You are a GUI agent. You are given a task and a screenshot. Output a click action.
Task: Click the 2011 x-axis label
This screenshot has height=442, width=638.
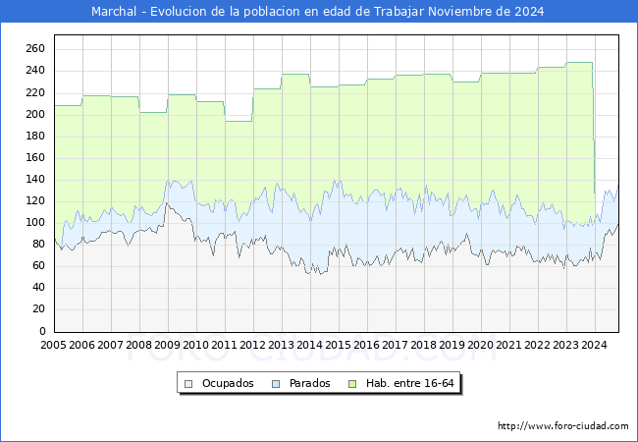(x=225, y=345)
